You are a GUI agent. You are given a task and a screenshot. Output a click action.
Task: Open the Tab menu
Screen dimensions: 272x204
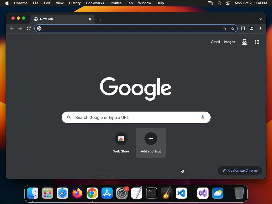[x=130, y=3]
